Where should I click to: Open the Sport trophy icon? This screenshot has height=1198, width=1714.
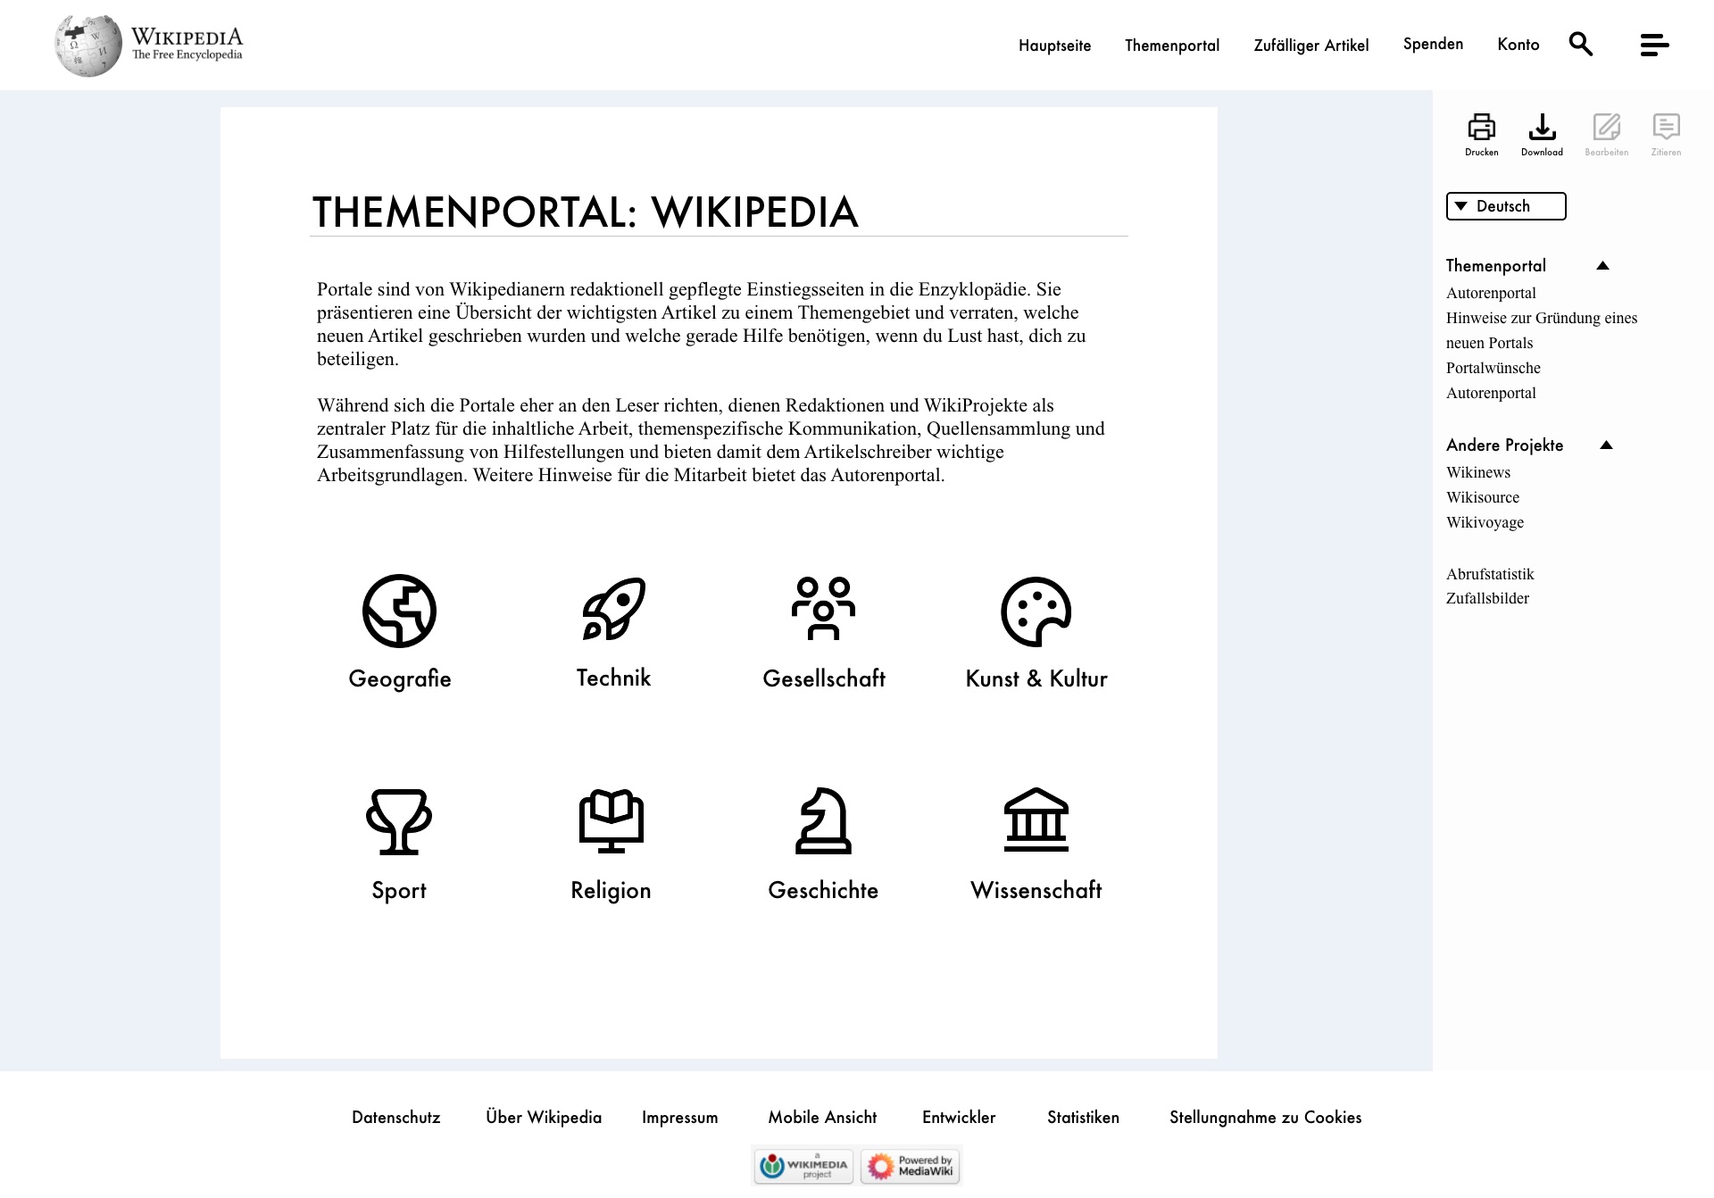399,821
